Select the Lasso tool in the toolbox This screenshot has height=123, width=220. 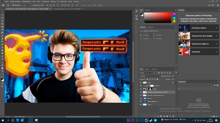click(2, 18)
